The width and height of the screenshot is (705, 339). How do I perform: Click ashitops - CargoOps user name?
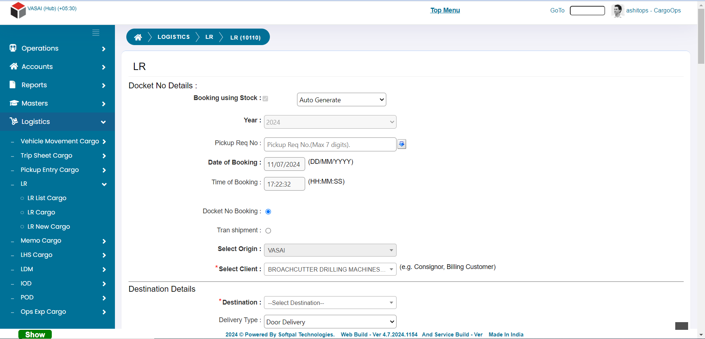pos(653,11)
